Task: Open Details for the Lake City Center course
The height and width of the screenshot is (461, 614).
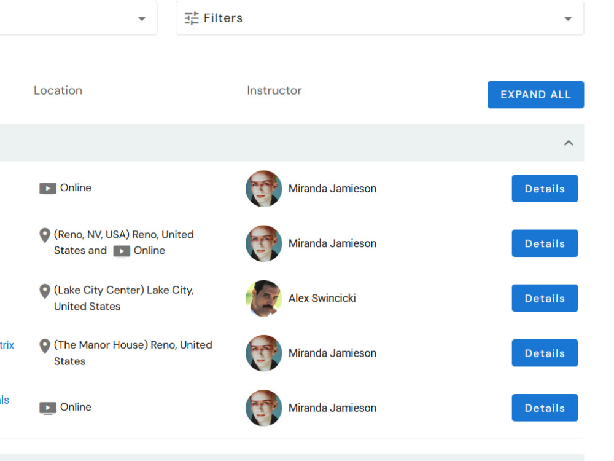Action: click(545, 298)
